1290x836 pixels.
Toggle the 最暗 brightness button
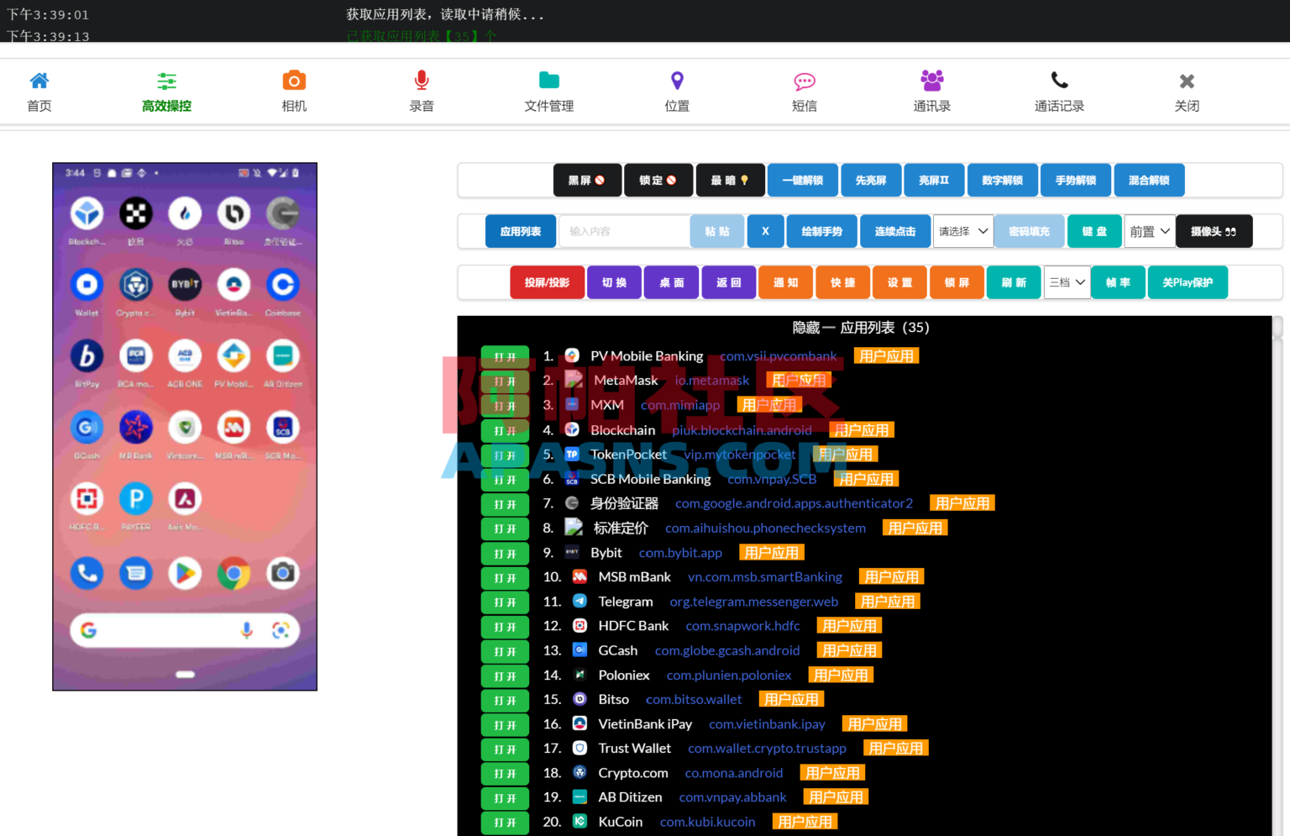(x=730, y=181)
